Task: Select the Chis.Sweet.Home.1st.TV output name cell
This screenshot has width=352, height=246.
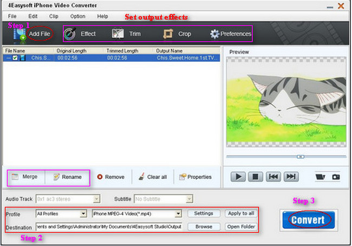Action: point(187,58)
